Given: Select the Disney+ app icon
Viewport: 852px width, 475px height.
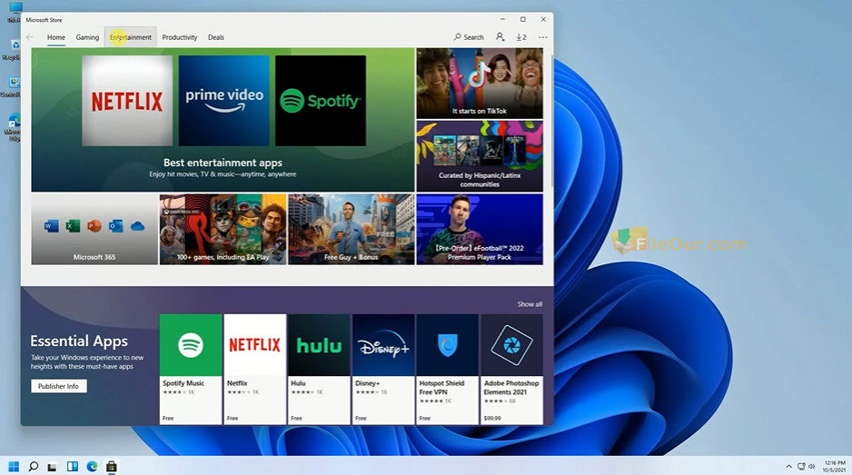Looking at the screenshot, I should pyautogui.click(x=383, y=345).
